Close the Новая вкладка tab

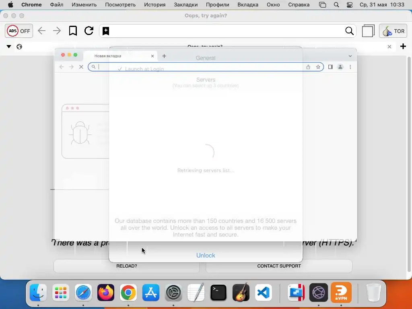(x=152, y=56)
